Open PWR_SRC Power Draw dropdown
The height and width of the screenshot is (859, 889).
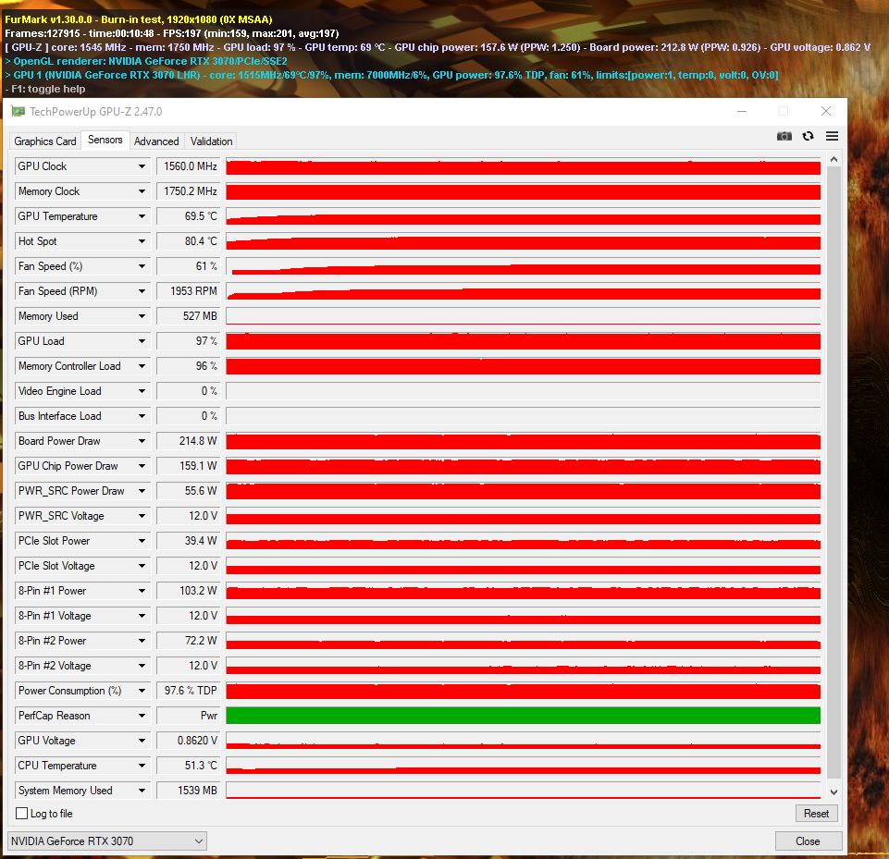coord(142,491)
